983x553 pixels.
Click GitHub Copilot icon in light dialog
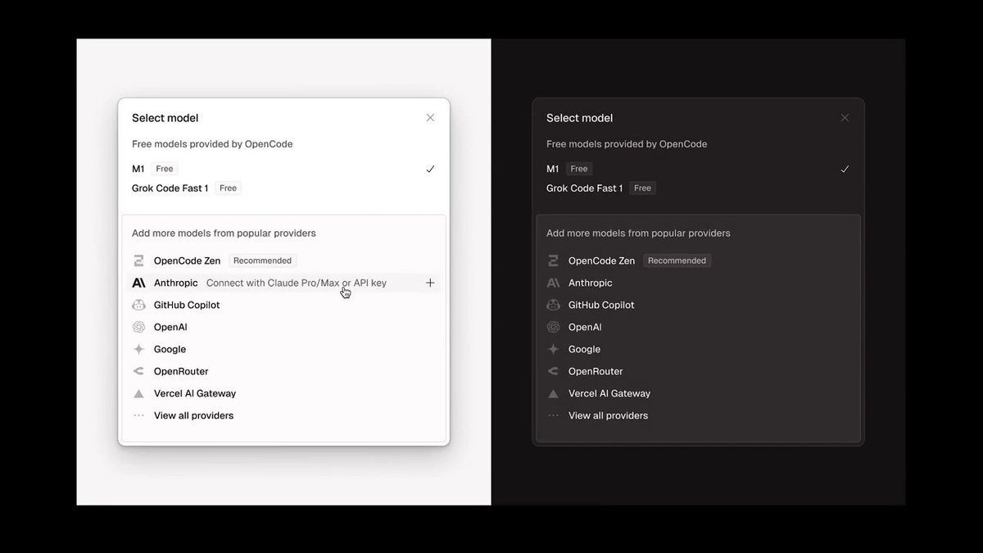[138, 305]
